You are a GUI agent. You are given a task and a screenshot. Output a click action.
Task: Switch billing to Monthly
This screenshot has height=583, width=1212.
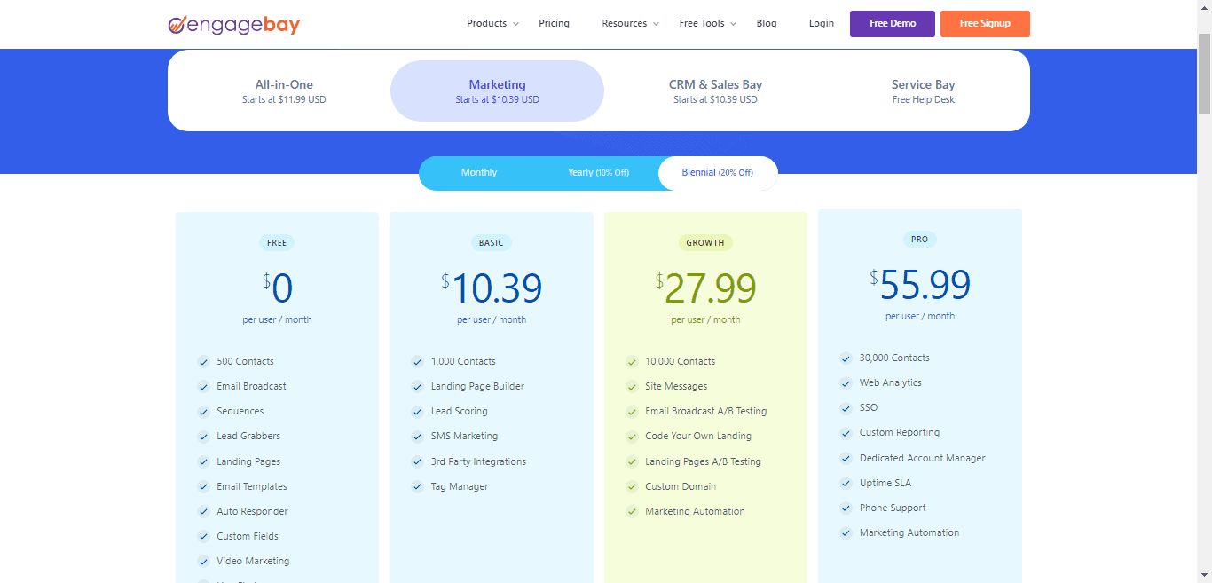click(479, 173)
